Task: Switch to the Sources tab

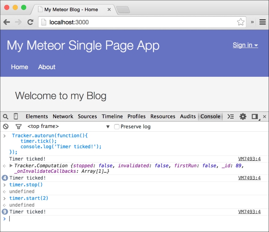Action: [x=87, y=116]
